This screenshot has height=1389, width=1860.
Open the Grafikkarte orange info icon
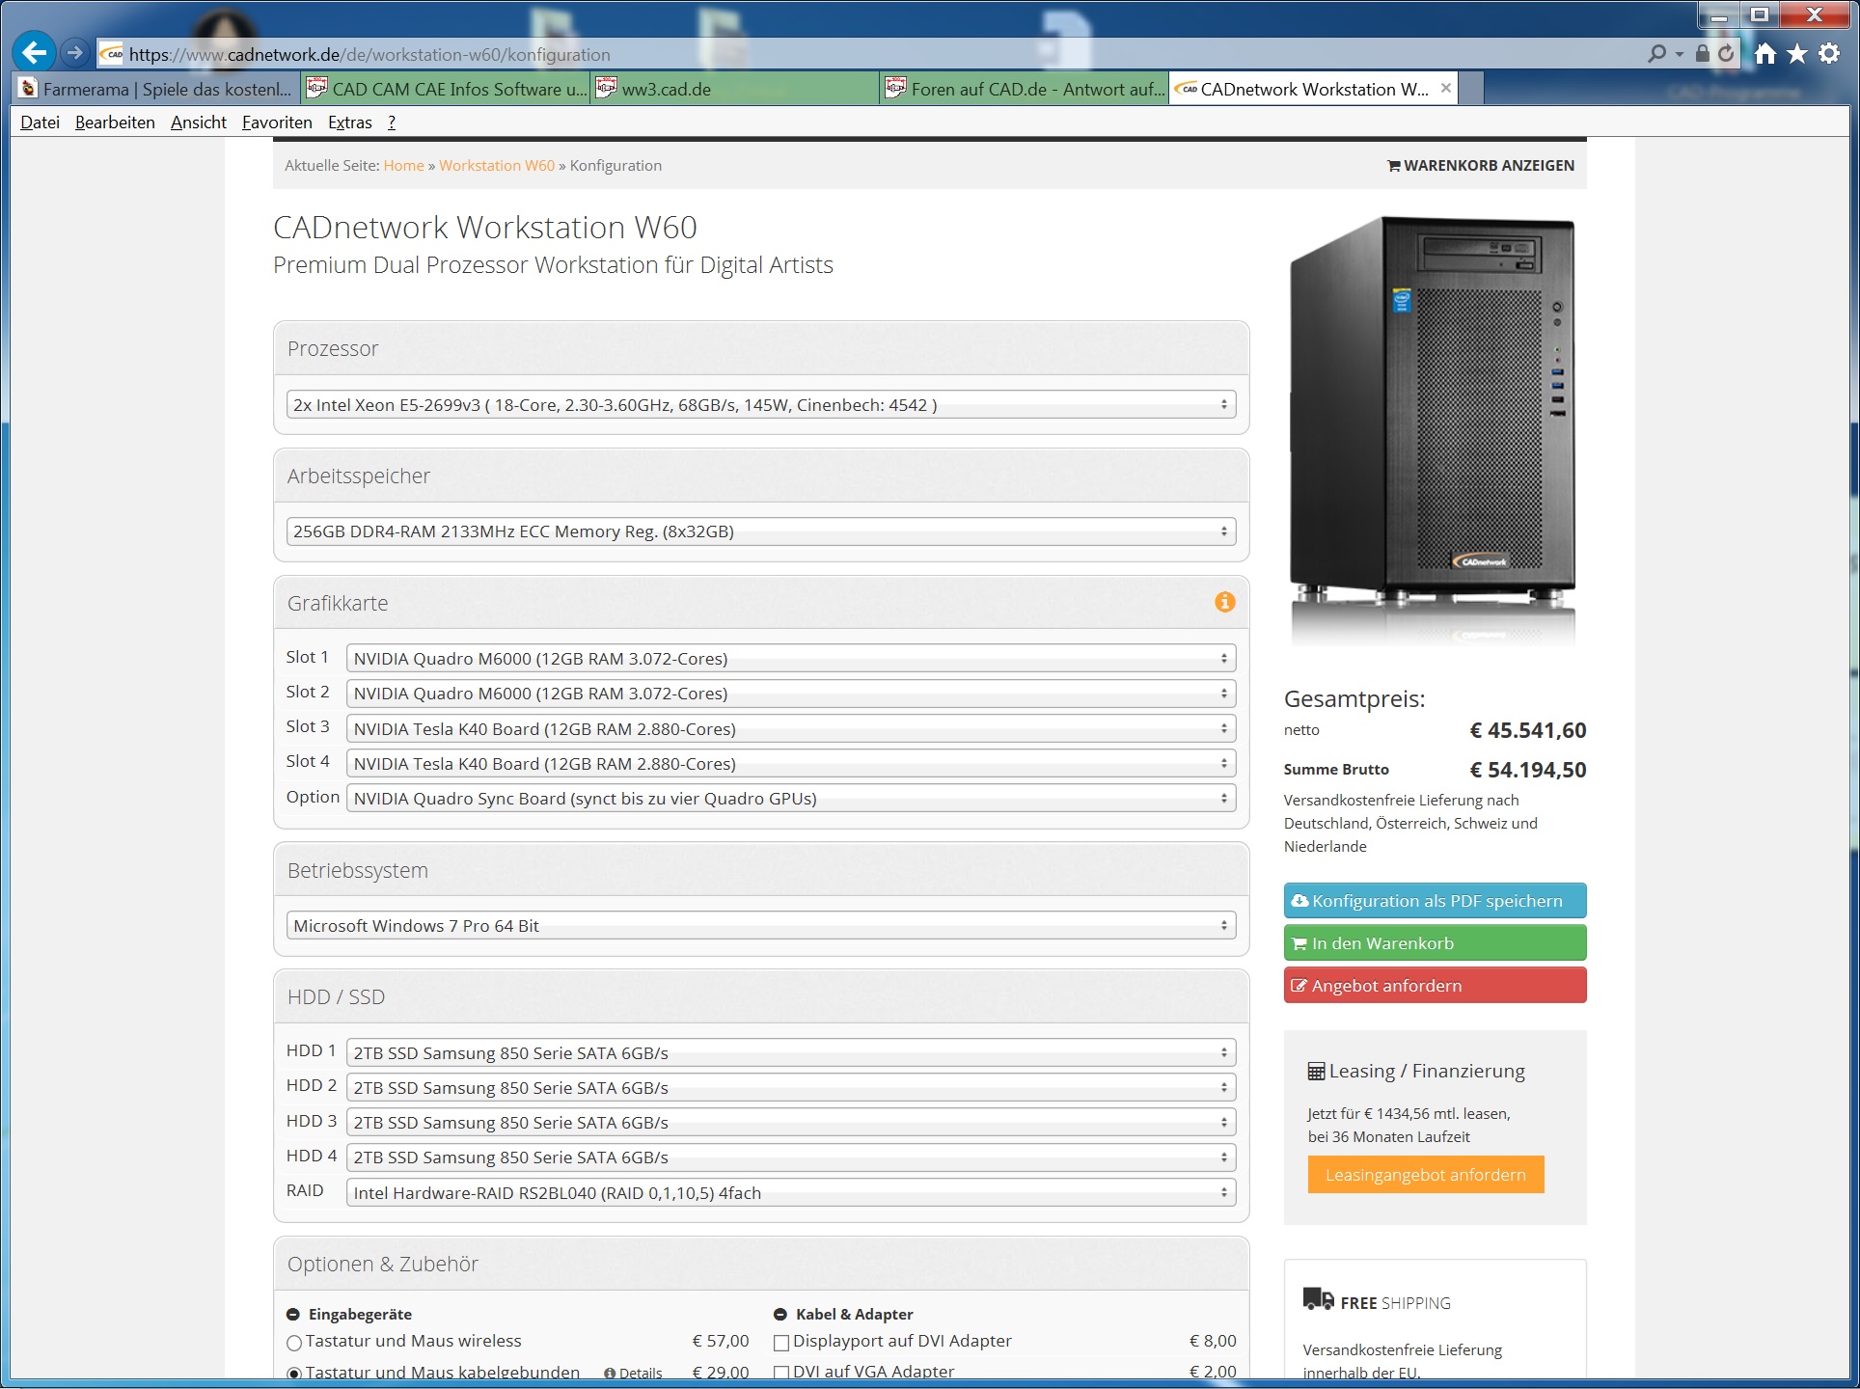click(x=1224, y=602)
